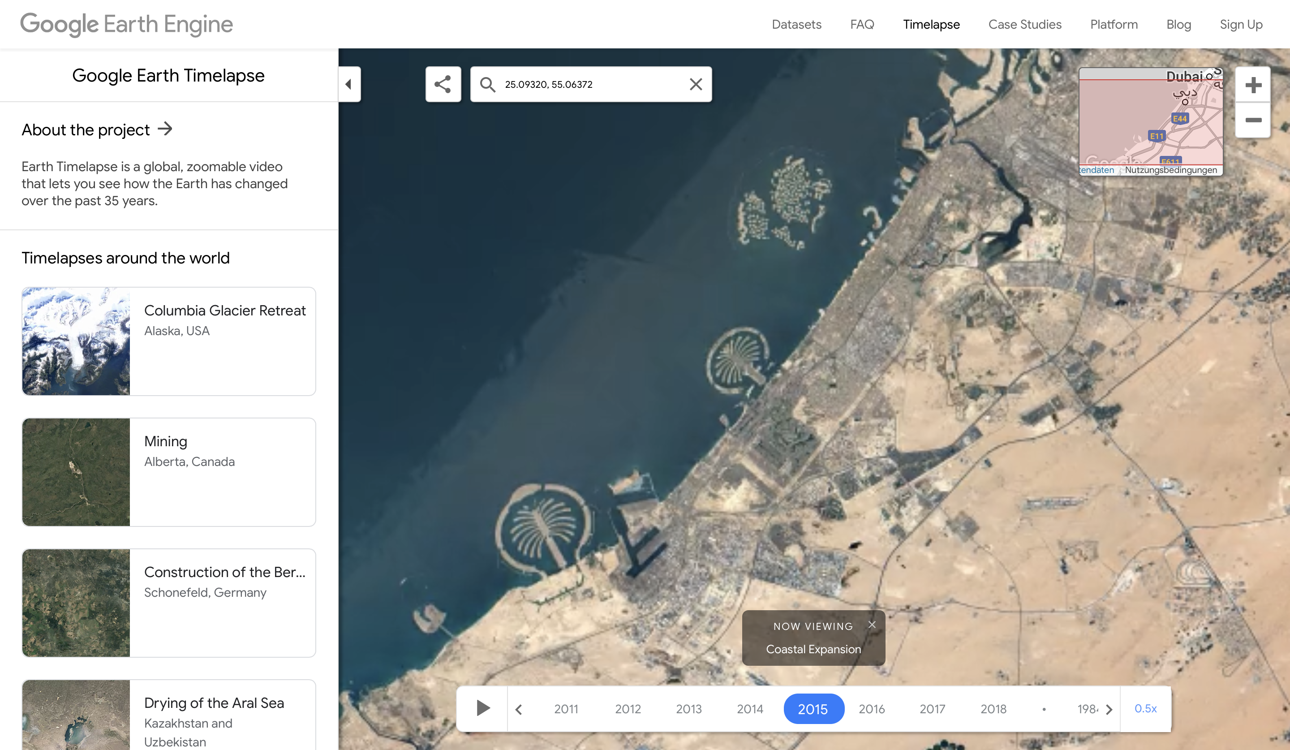Click the Construction of the Ber... title
This screenshot has width=1290, height=750.
225,572
